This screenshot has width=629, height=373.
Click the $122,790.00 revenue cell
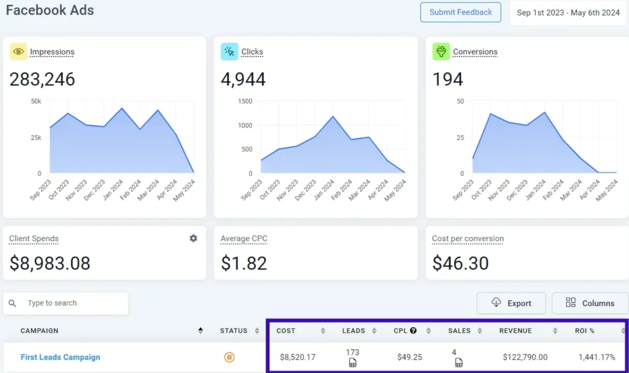525,357
